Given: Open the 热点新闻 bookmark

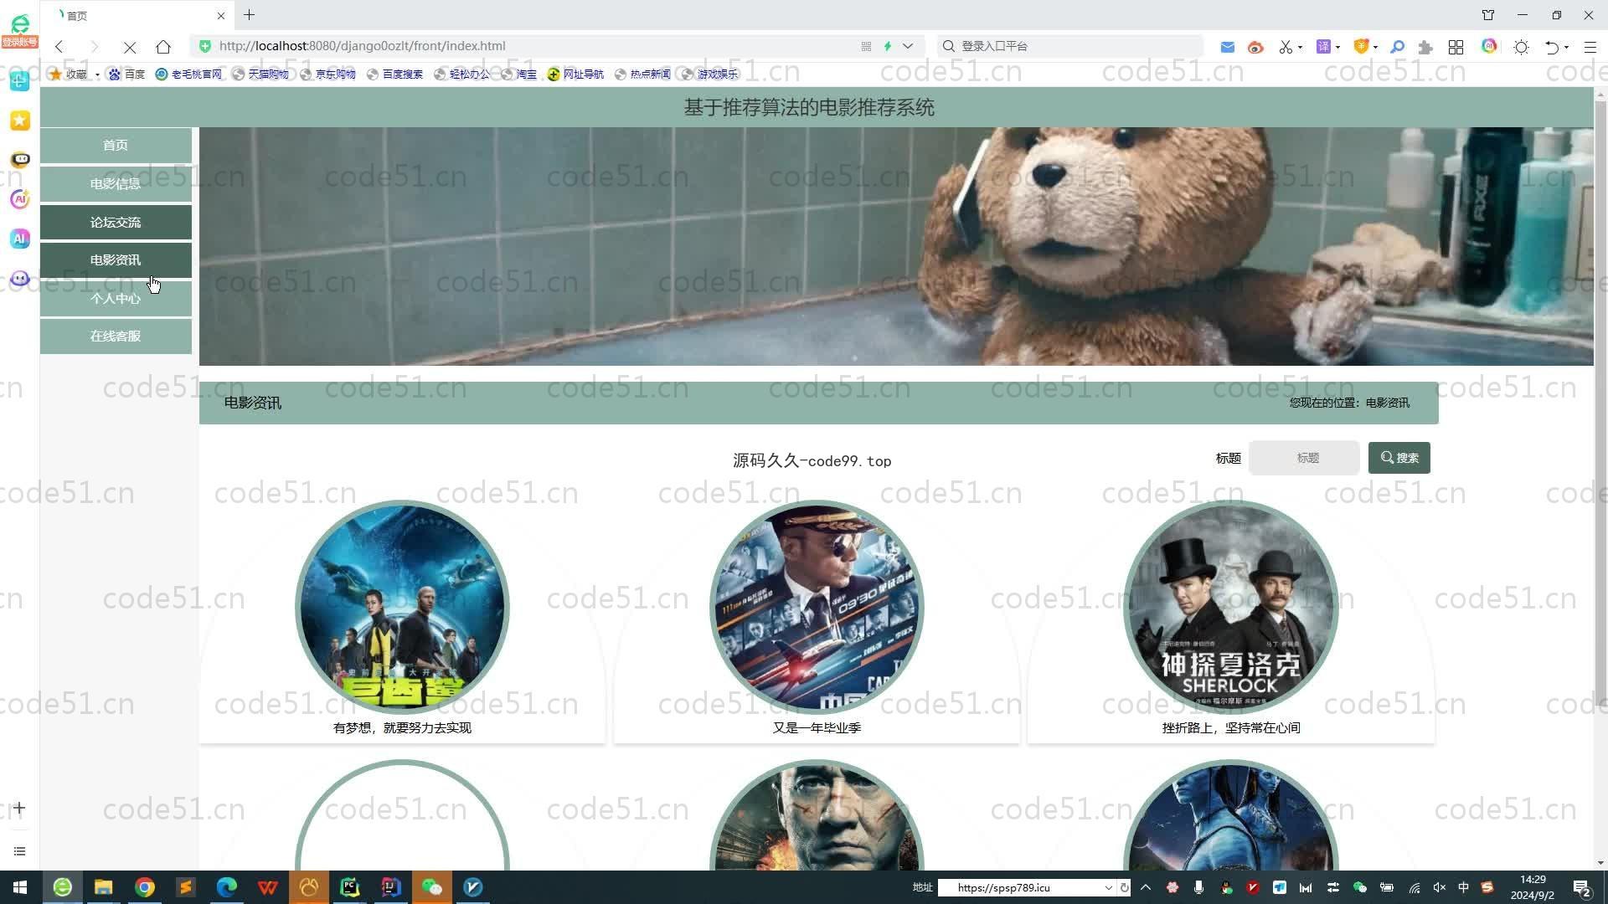Looking at the screenshot, I should (x=642, y=74).
